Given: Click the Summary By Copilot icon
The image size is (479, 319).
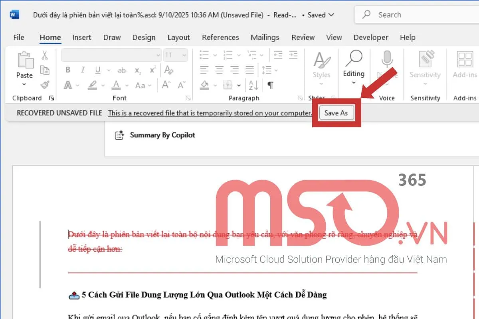Looking at the screenshot, I should [119, 135].
